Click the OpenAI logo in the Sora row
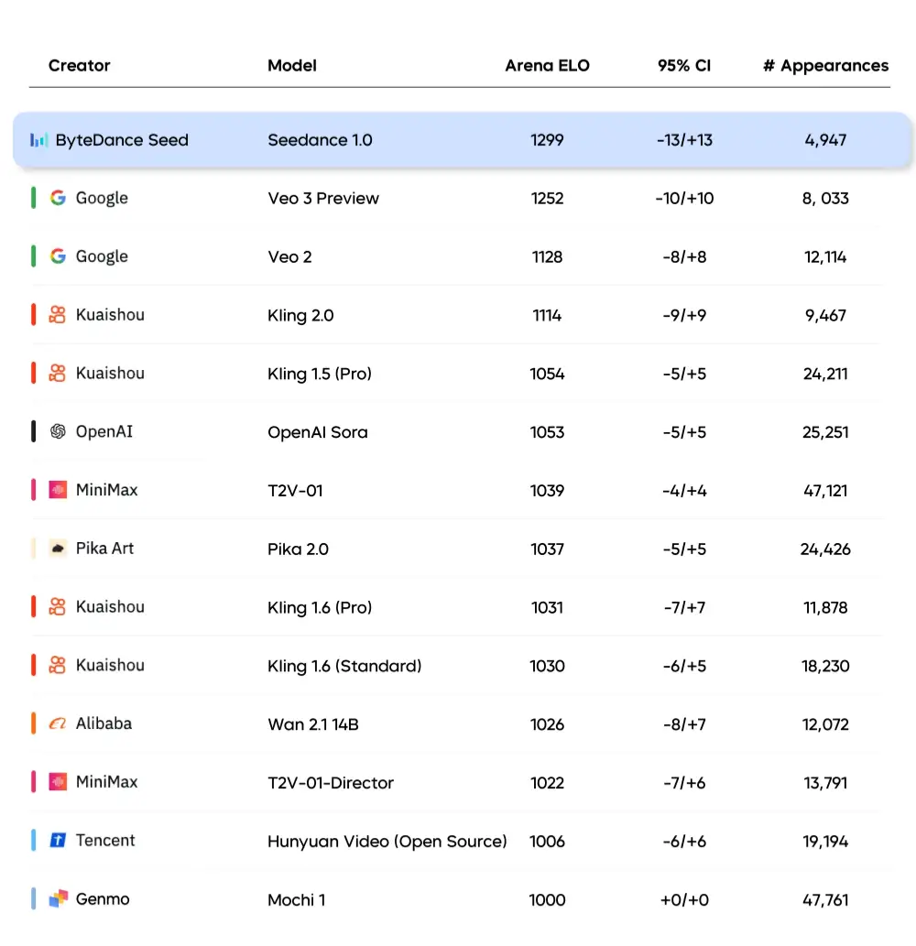Viewport: 916px width, 946px height. tap(60, 432)
